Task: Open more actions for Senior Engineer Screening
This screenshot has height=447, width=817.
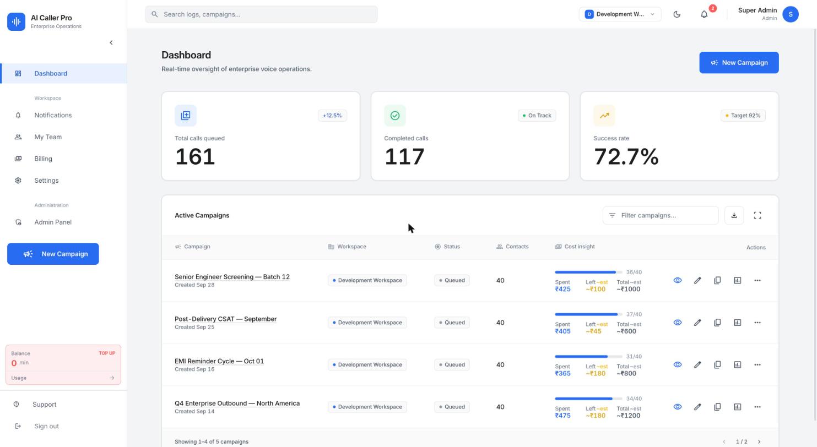Action: (757, 280)
